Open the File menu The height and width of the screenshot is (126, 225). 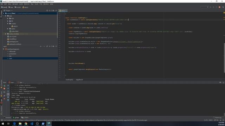click(2, 4)
